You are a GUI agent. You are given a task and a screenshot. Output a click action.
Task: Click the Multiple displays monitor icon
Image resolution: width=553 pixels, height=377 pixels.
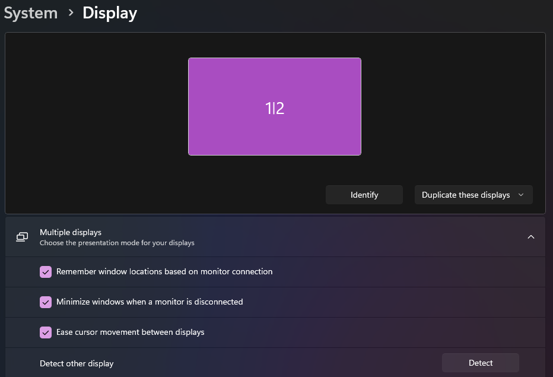coord(22,237)
